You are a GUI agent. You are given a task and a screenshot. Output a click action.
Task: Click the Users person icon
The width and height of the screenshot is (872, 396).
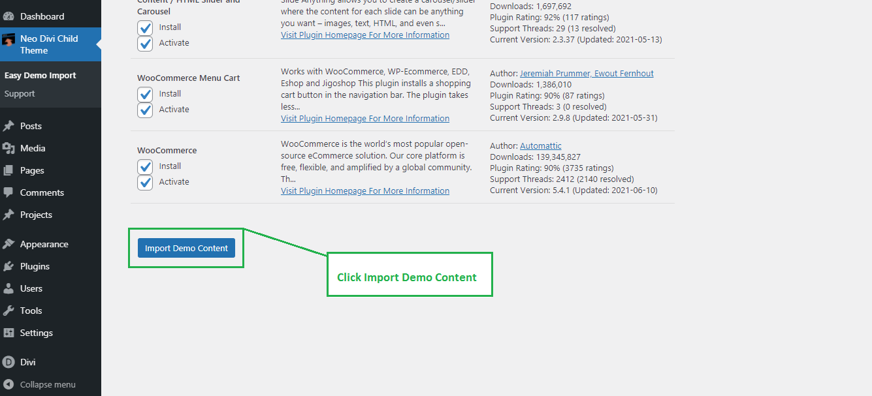[x=8, y=288]
